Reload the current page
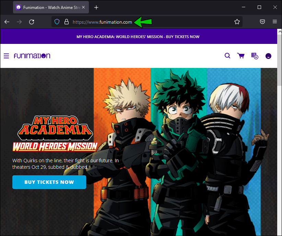 [32, 22]
